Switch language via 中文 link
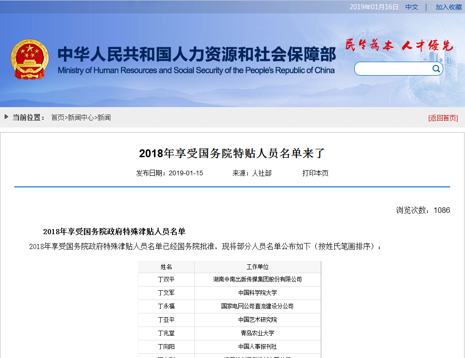This screenshot has height=358, width=465. pyautogui.click(x=412, y=7)
